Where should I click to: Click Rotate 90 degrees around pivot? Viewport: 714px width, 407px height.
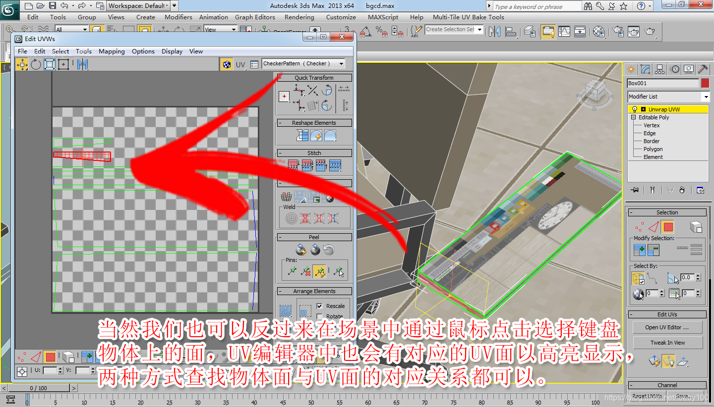click(x=326, y=90)
